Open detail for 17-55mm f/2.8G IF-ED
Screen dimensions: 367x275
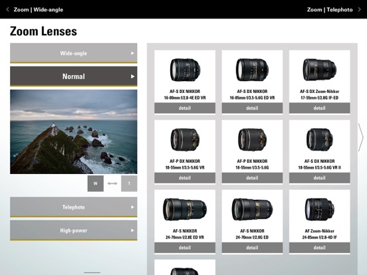(320, 108)
